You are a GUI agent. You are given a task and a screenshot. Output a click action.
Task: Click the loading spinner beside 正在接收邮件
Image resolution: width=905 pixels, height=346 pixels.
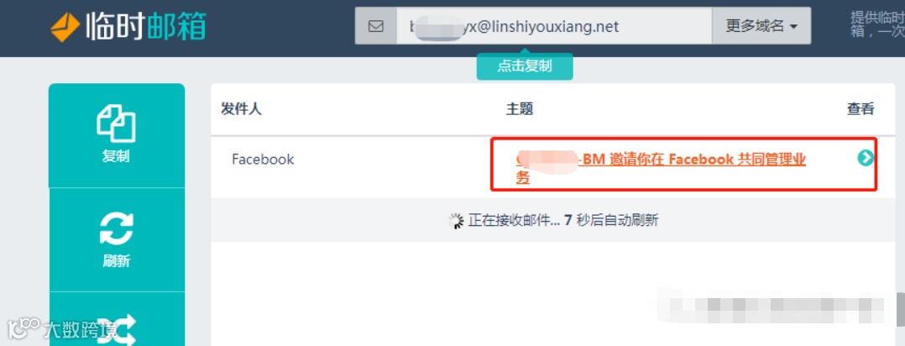coord(457,220)
